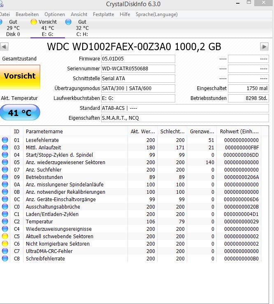
Task: Click the 41 °C temperature button
Action: click(x=20, y=112)
